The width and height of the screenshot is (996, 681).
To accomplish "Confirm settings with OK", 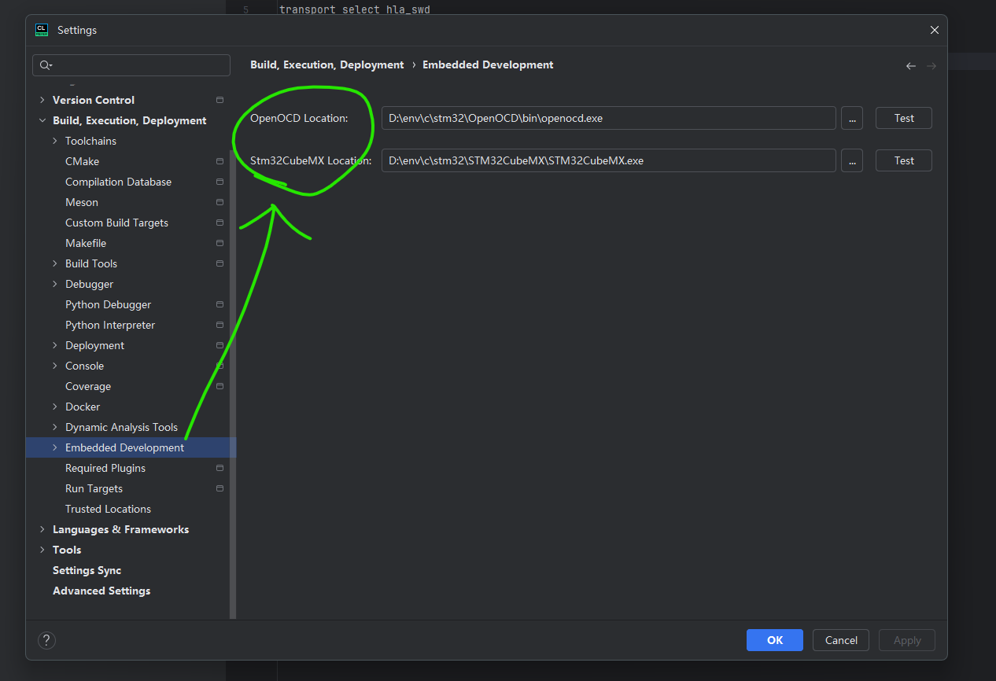I will (x=775, y=640).
